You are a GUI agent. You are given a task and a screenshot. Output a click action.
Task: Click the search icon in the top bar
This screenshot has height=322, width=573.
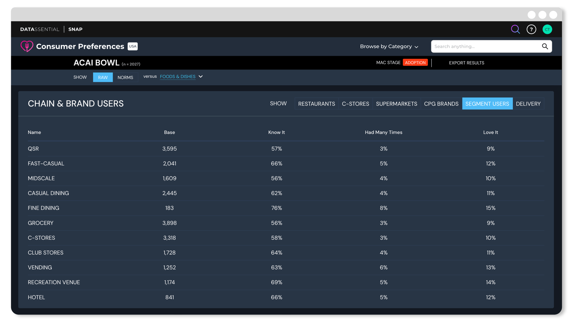(x=515, y=29)
